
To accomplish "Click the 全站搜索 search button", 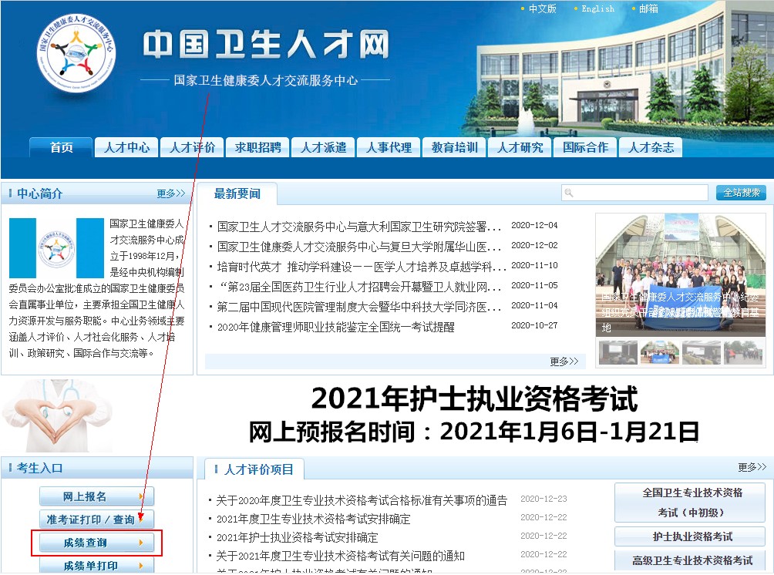I will [x=742, y=192].
